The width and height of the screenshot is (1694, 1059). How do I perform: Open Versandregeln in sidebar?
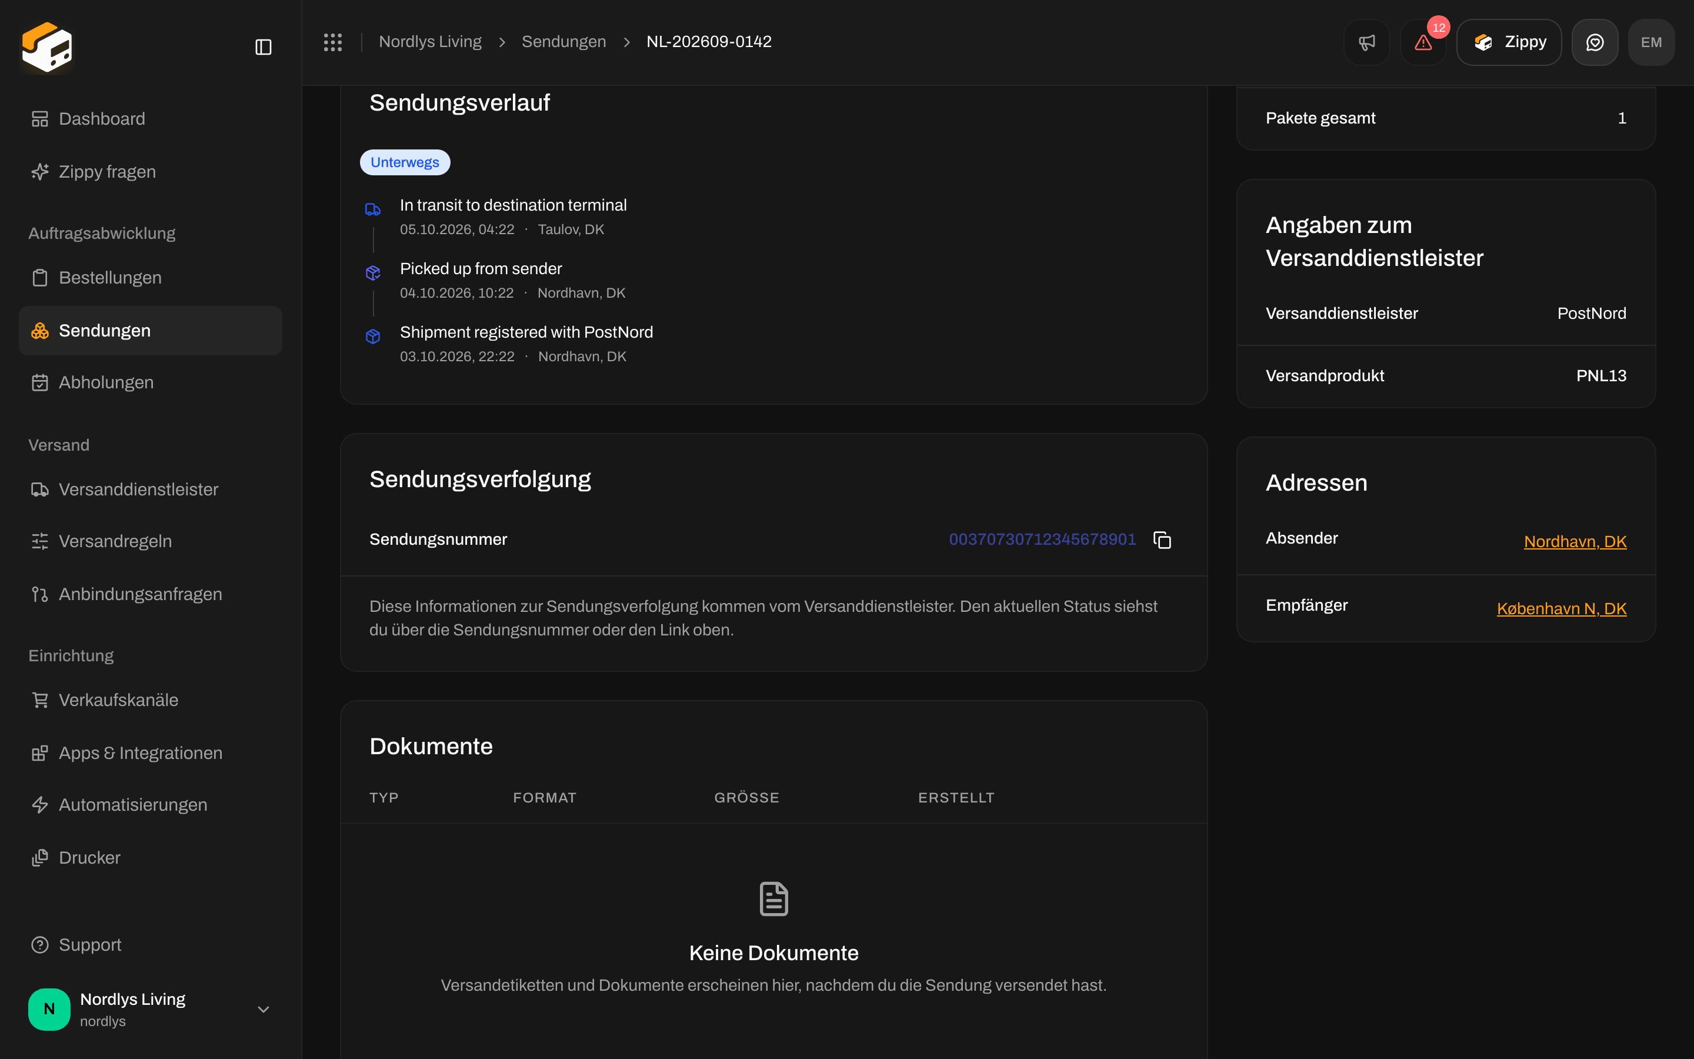point(151,541)
